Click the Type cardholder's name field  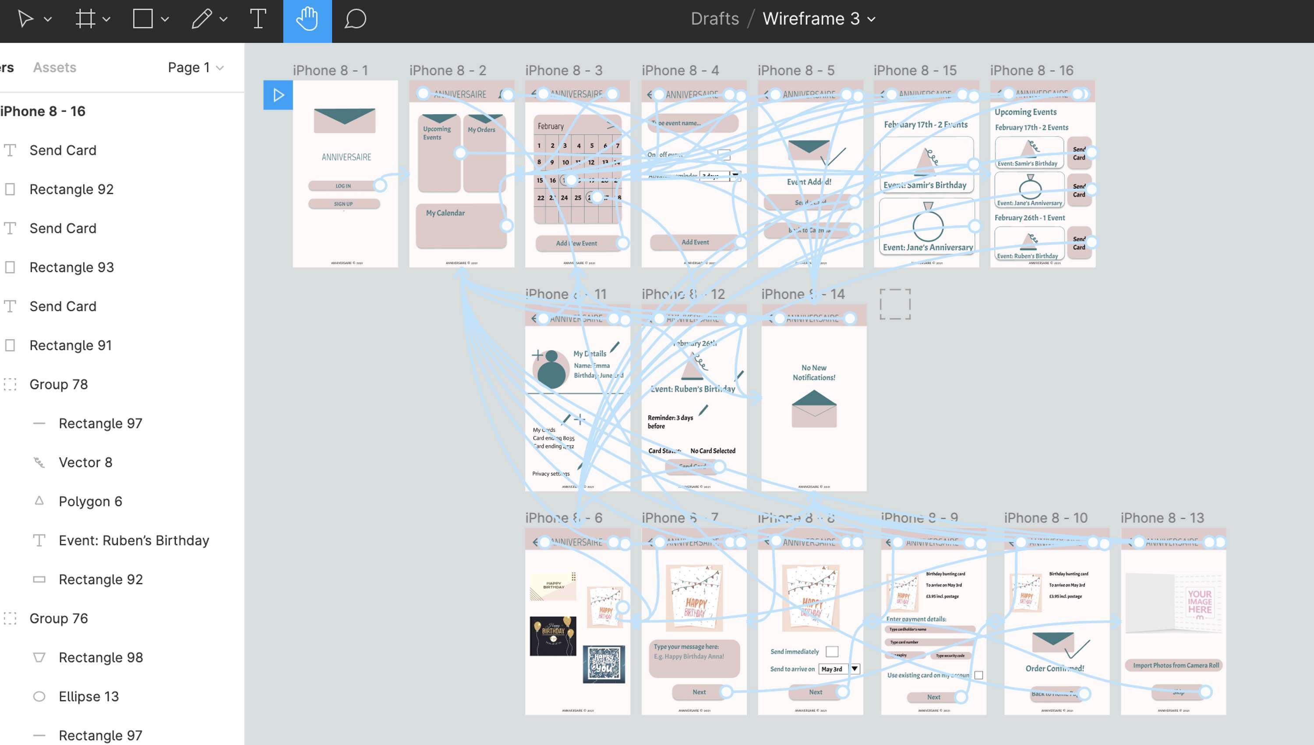coord(929,629)
